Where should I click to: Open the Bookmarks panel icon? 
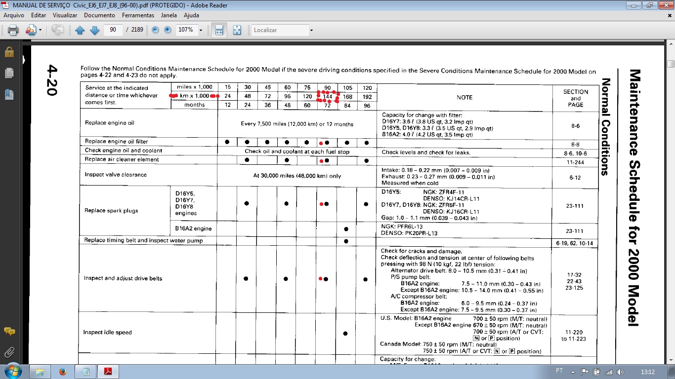point(9,94)
